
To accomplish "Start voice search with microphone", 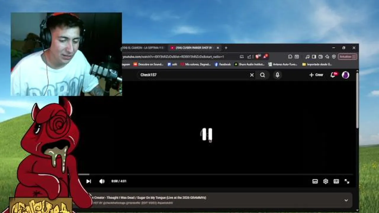I will point(277,75).
